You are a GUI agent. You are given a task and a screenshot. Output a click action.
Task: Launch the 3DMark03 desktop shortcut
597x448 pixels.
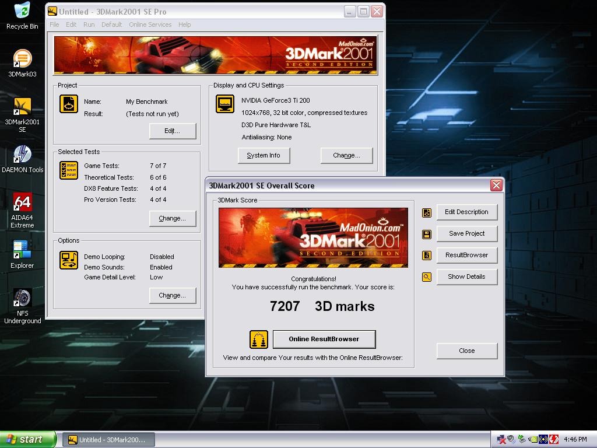coord(23,63)
